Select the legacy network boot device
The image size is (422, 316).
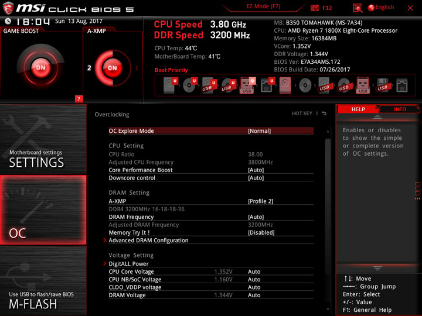coord(402,85)
